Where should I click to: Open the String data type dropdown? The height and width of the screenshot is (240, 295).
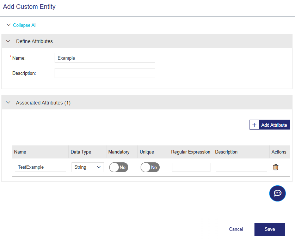point(87,167)
